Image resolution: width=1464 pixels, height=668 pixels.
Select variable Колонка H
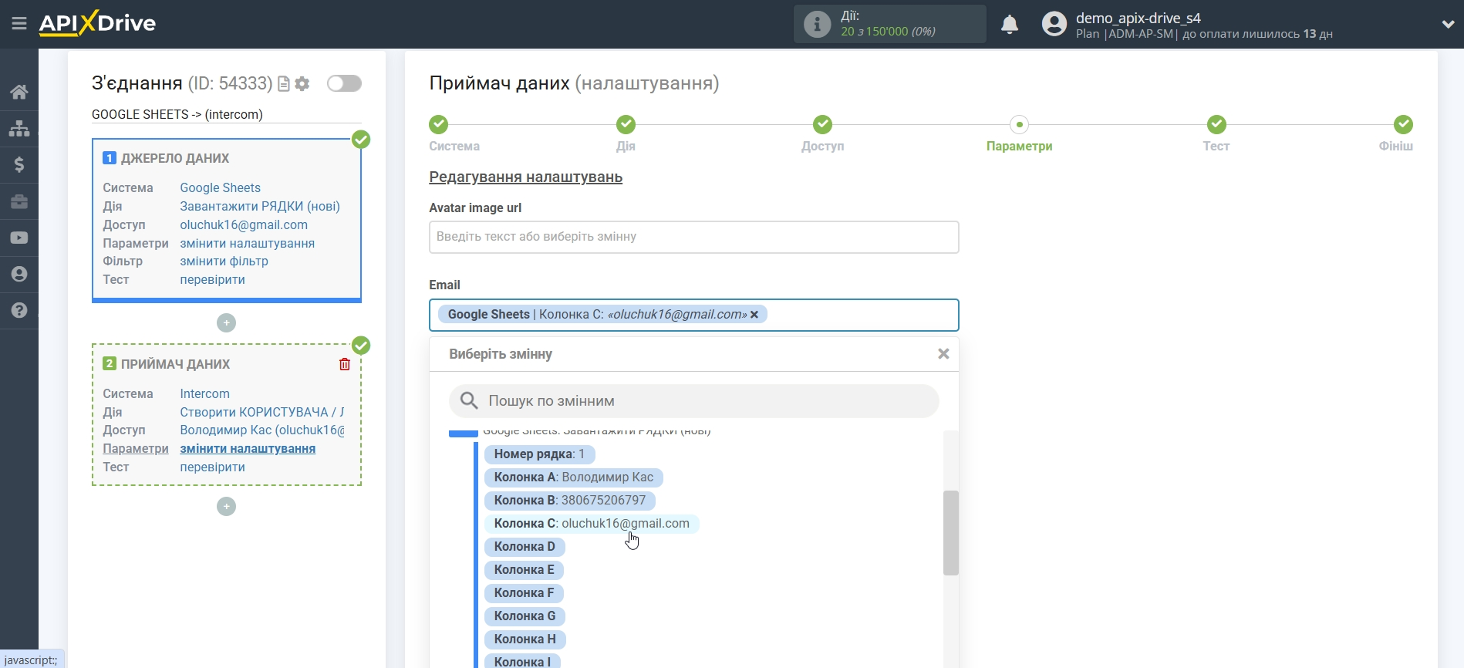click(x=525, y=639)
